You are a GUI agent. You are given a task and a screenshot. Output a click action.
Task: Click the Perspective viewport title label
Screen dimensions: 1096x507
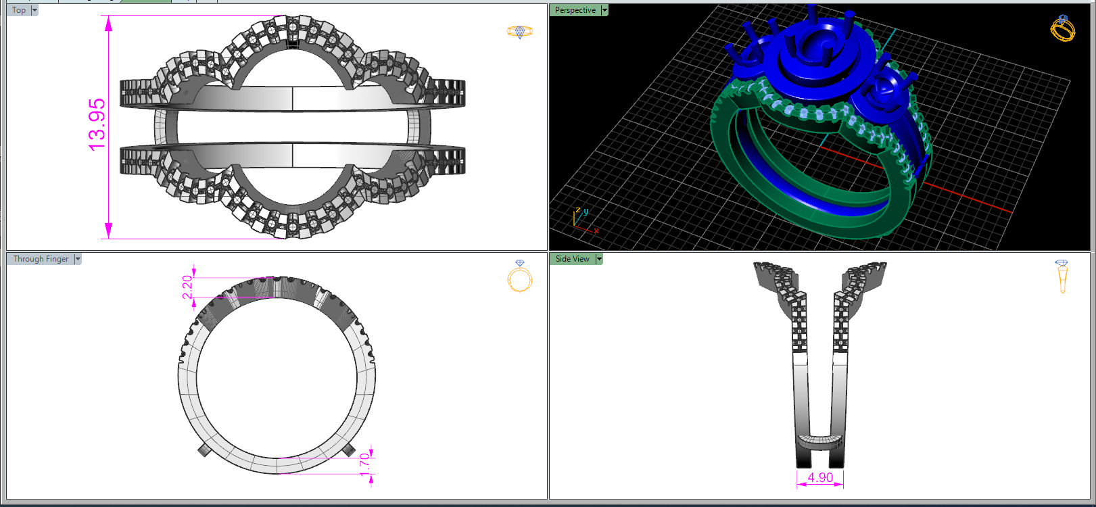(x=575, y=10)
